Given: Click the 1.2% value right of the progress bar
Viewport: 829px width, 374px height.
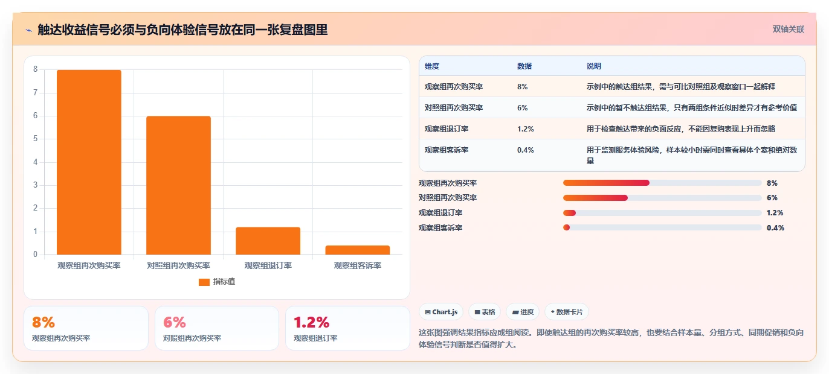Looking at the screenshot, I should (x=775, y=213).
